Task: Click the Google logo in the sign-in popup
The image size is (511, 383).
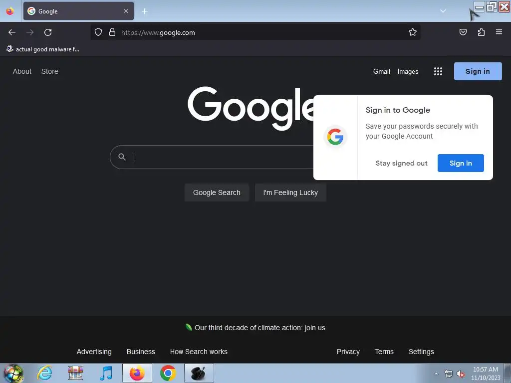Action: point(335,137)
